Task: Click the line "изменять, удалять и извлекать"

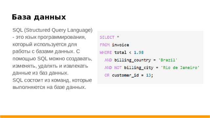Action: (x=50, y=66)
